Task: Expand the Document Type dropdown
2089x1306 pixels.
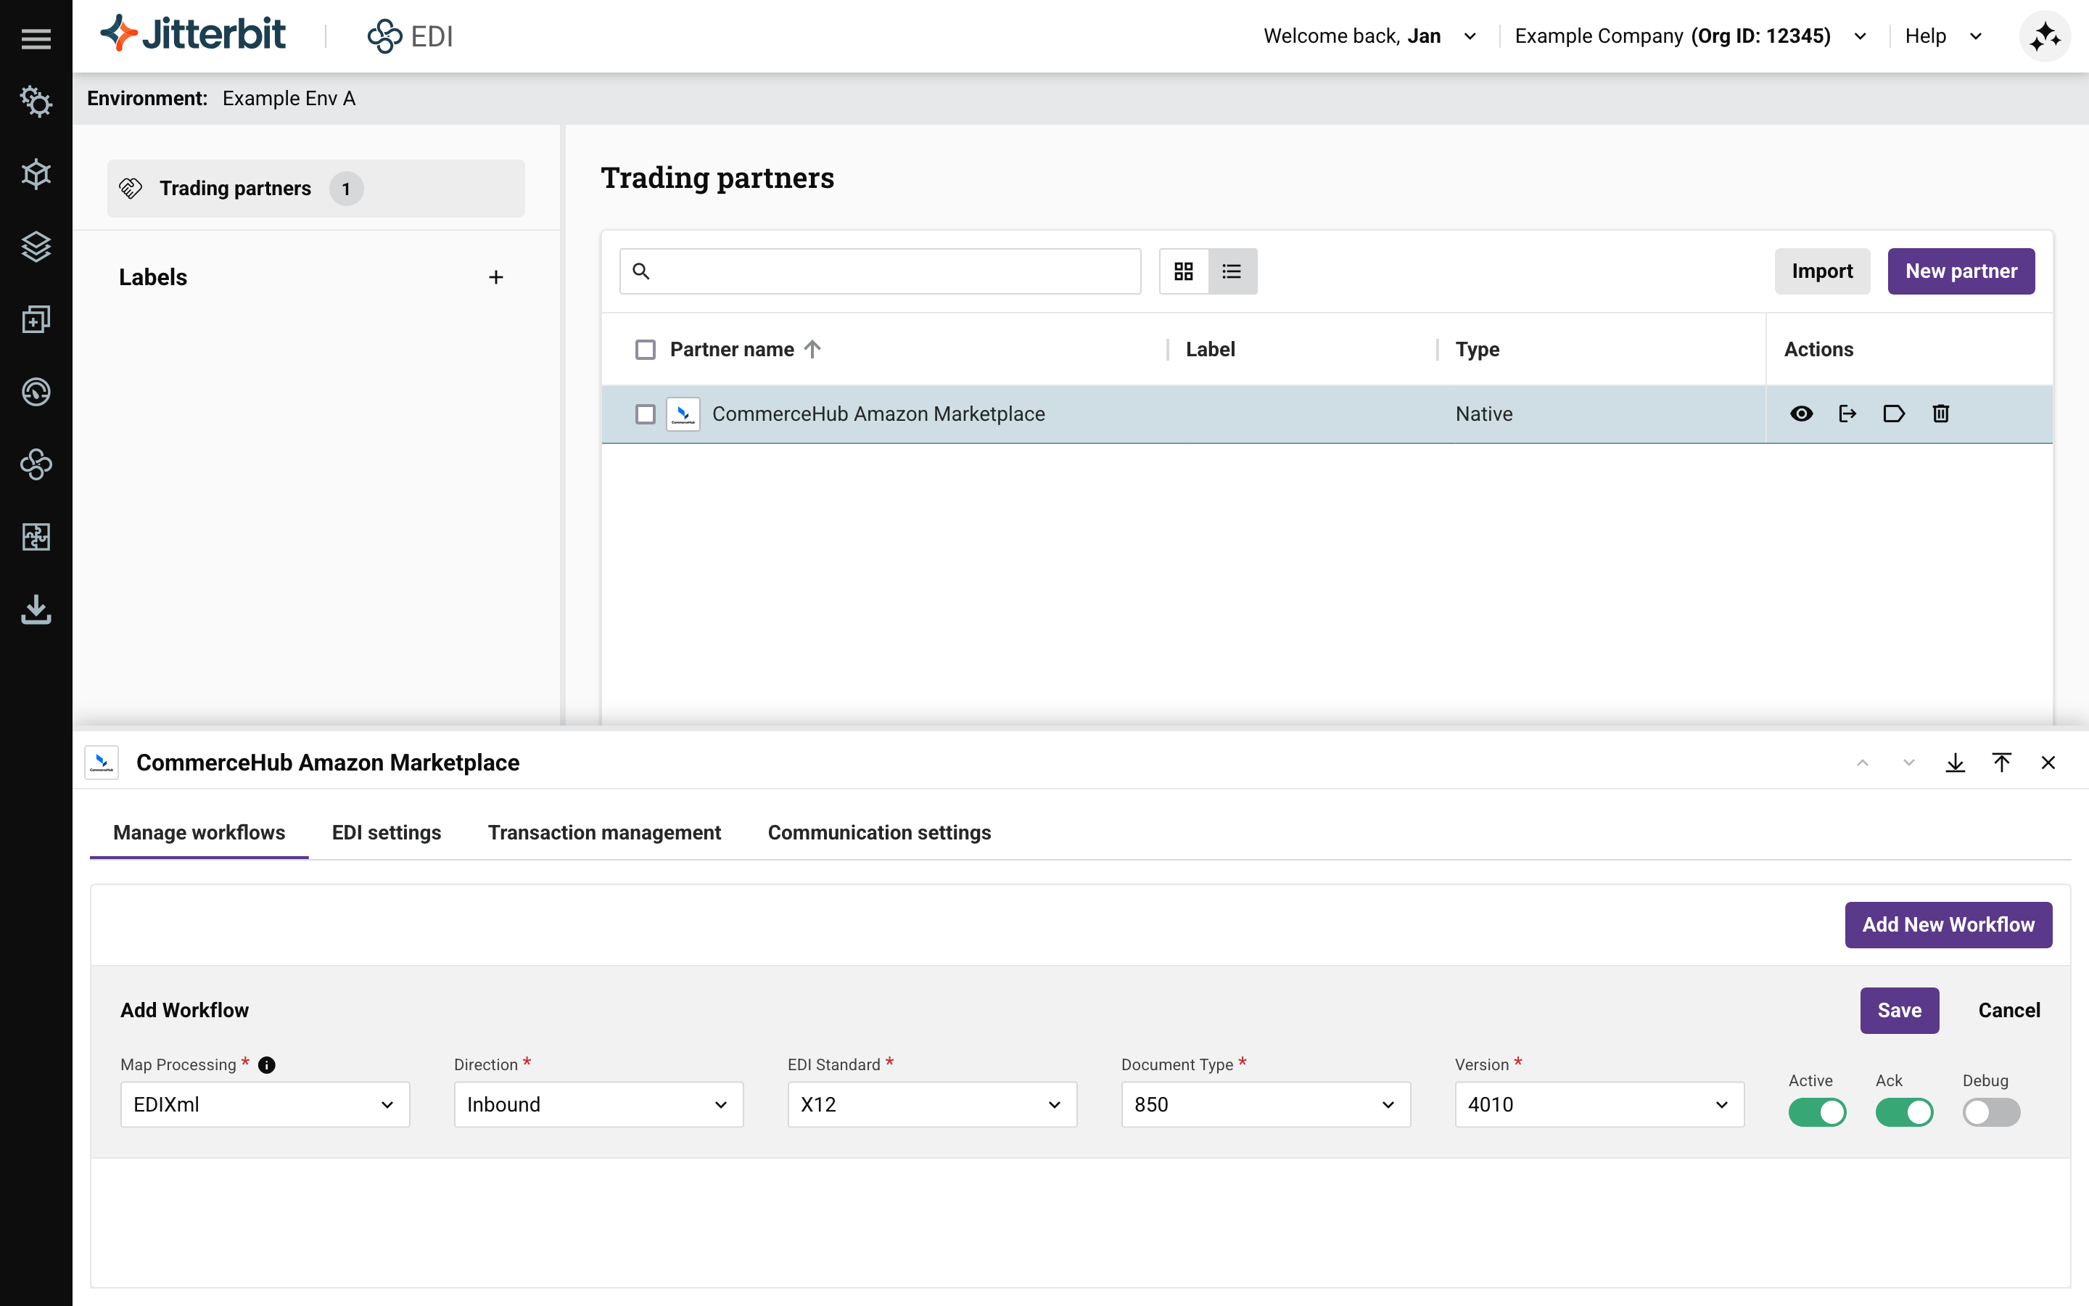Action: point(1264,1104)
